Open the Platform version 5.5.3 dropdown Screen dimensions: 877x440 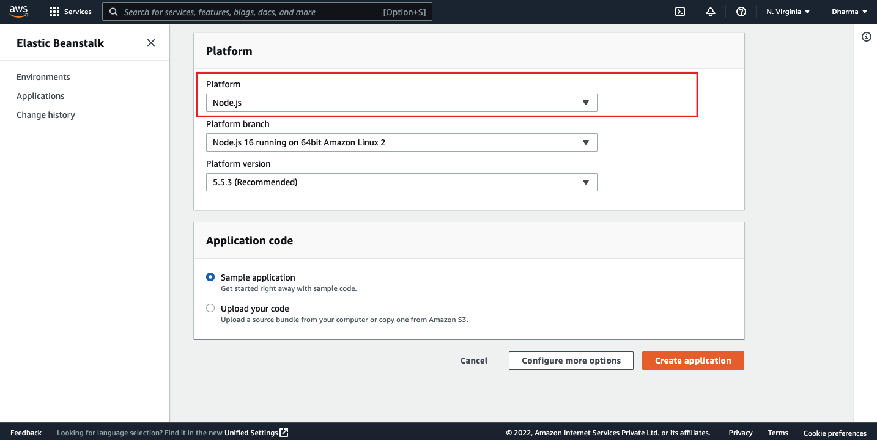coord(401,182)
